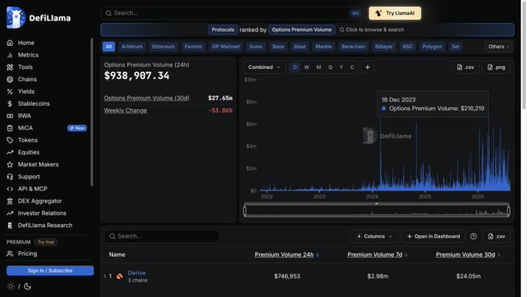Filter by Mantle chain

point(323,47)
